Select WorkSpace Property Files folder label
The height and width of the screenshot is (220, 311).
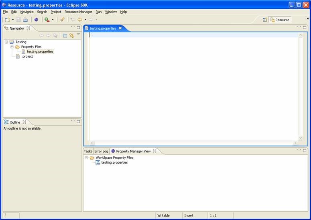coord(114,158)
